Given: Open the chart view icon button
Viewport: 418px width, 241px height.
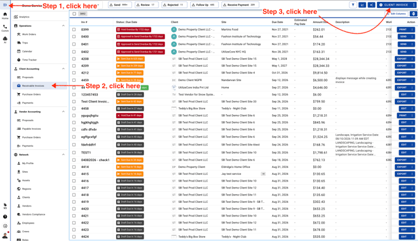Looking at the screenshot, I should click(x=362, y=5).
